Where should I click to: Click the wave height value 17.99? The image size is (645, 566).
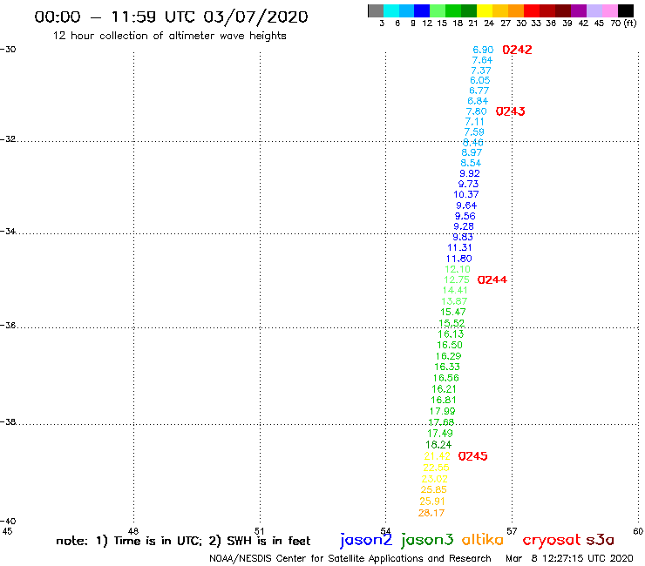[442, 412]
